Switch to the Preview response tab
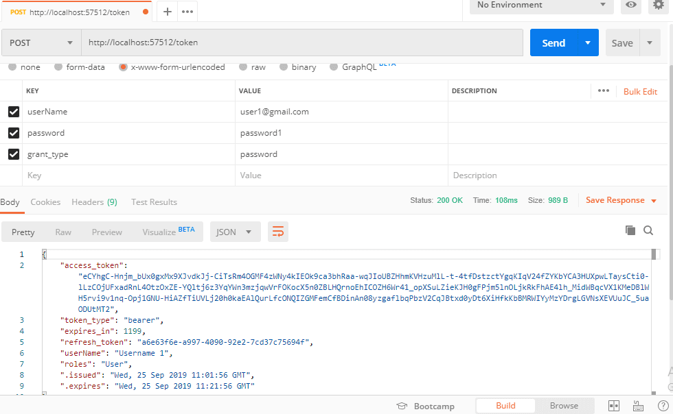Viewport: 673px width, 414px height. (x=106, y=232)
